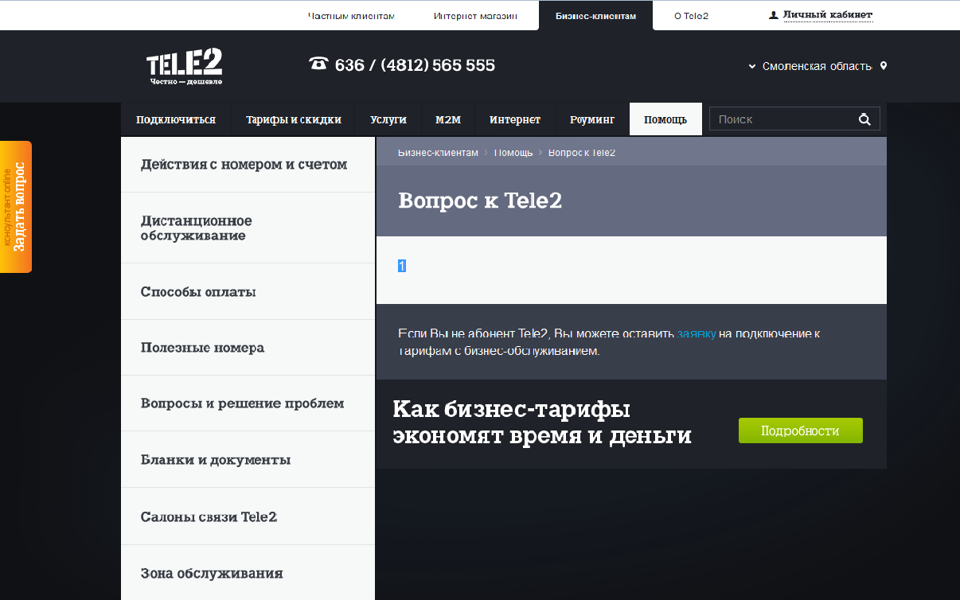Click the Бизнес-клиентам breadcrumb
The width and height of the screenshot is (960, 600).
(x=438, y=152)
